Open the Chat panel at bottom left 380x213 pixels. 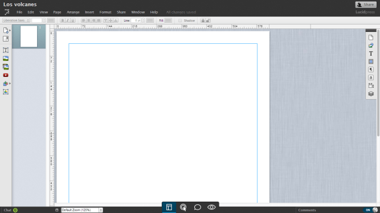(7, 210)
